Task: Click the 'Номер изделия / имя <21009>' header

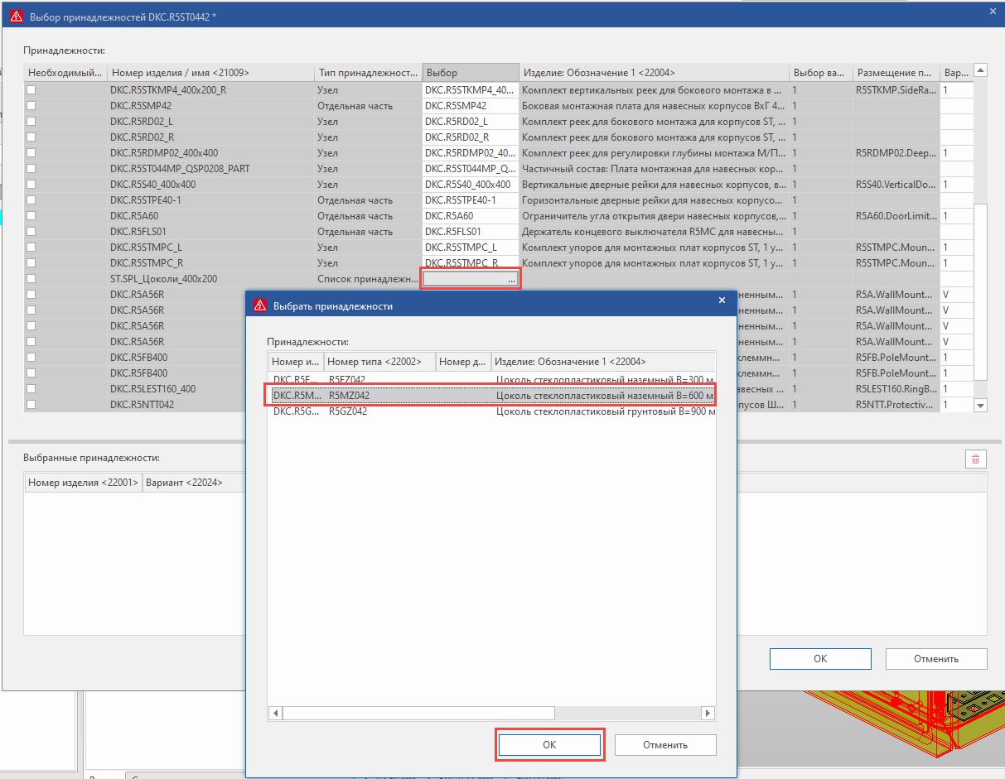Action: click(210, 73)
